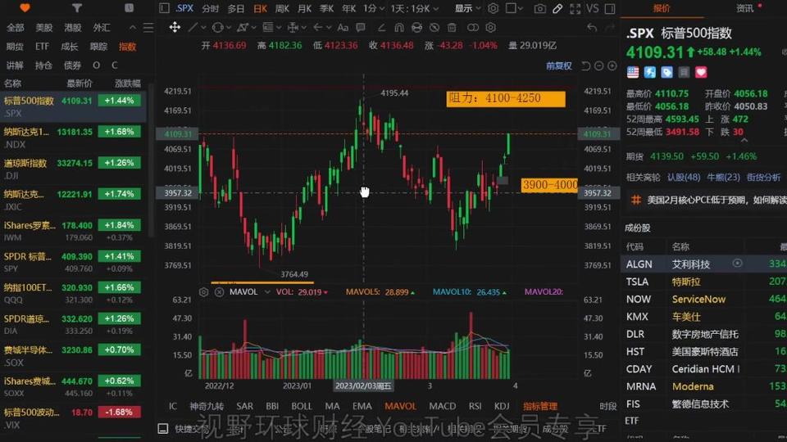Delete drawings with the trash icon
This screenshot has height=442, width=787.
point(452,27)
